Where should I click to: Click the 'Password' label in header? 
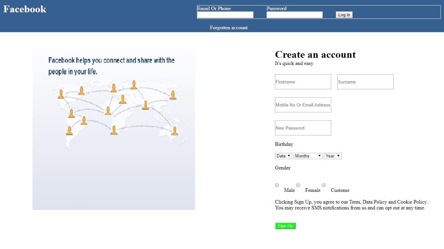point(277,8)
